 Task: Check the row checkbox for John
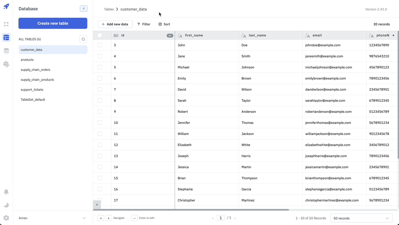[100, 45]
